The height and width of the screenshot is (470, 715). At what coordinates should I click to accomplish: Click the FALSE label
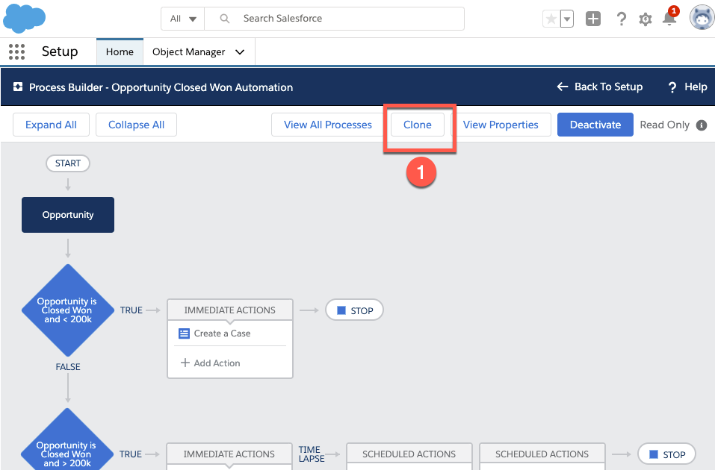click(x=68, y=367)
